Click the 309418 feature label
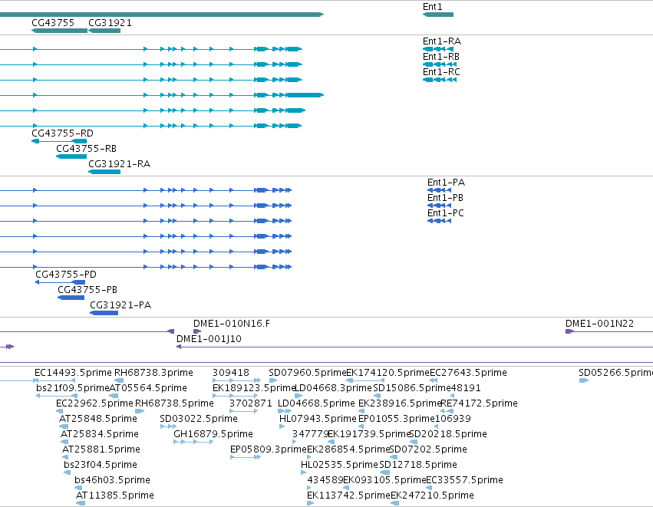The width and height of the screenshot is (653, 507). coord(231,373)
